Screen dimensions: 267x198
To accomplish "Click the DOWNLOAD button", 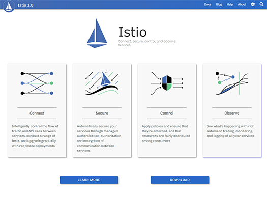I will click(180, 180).
